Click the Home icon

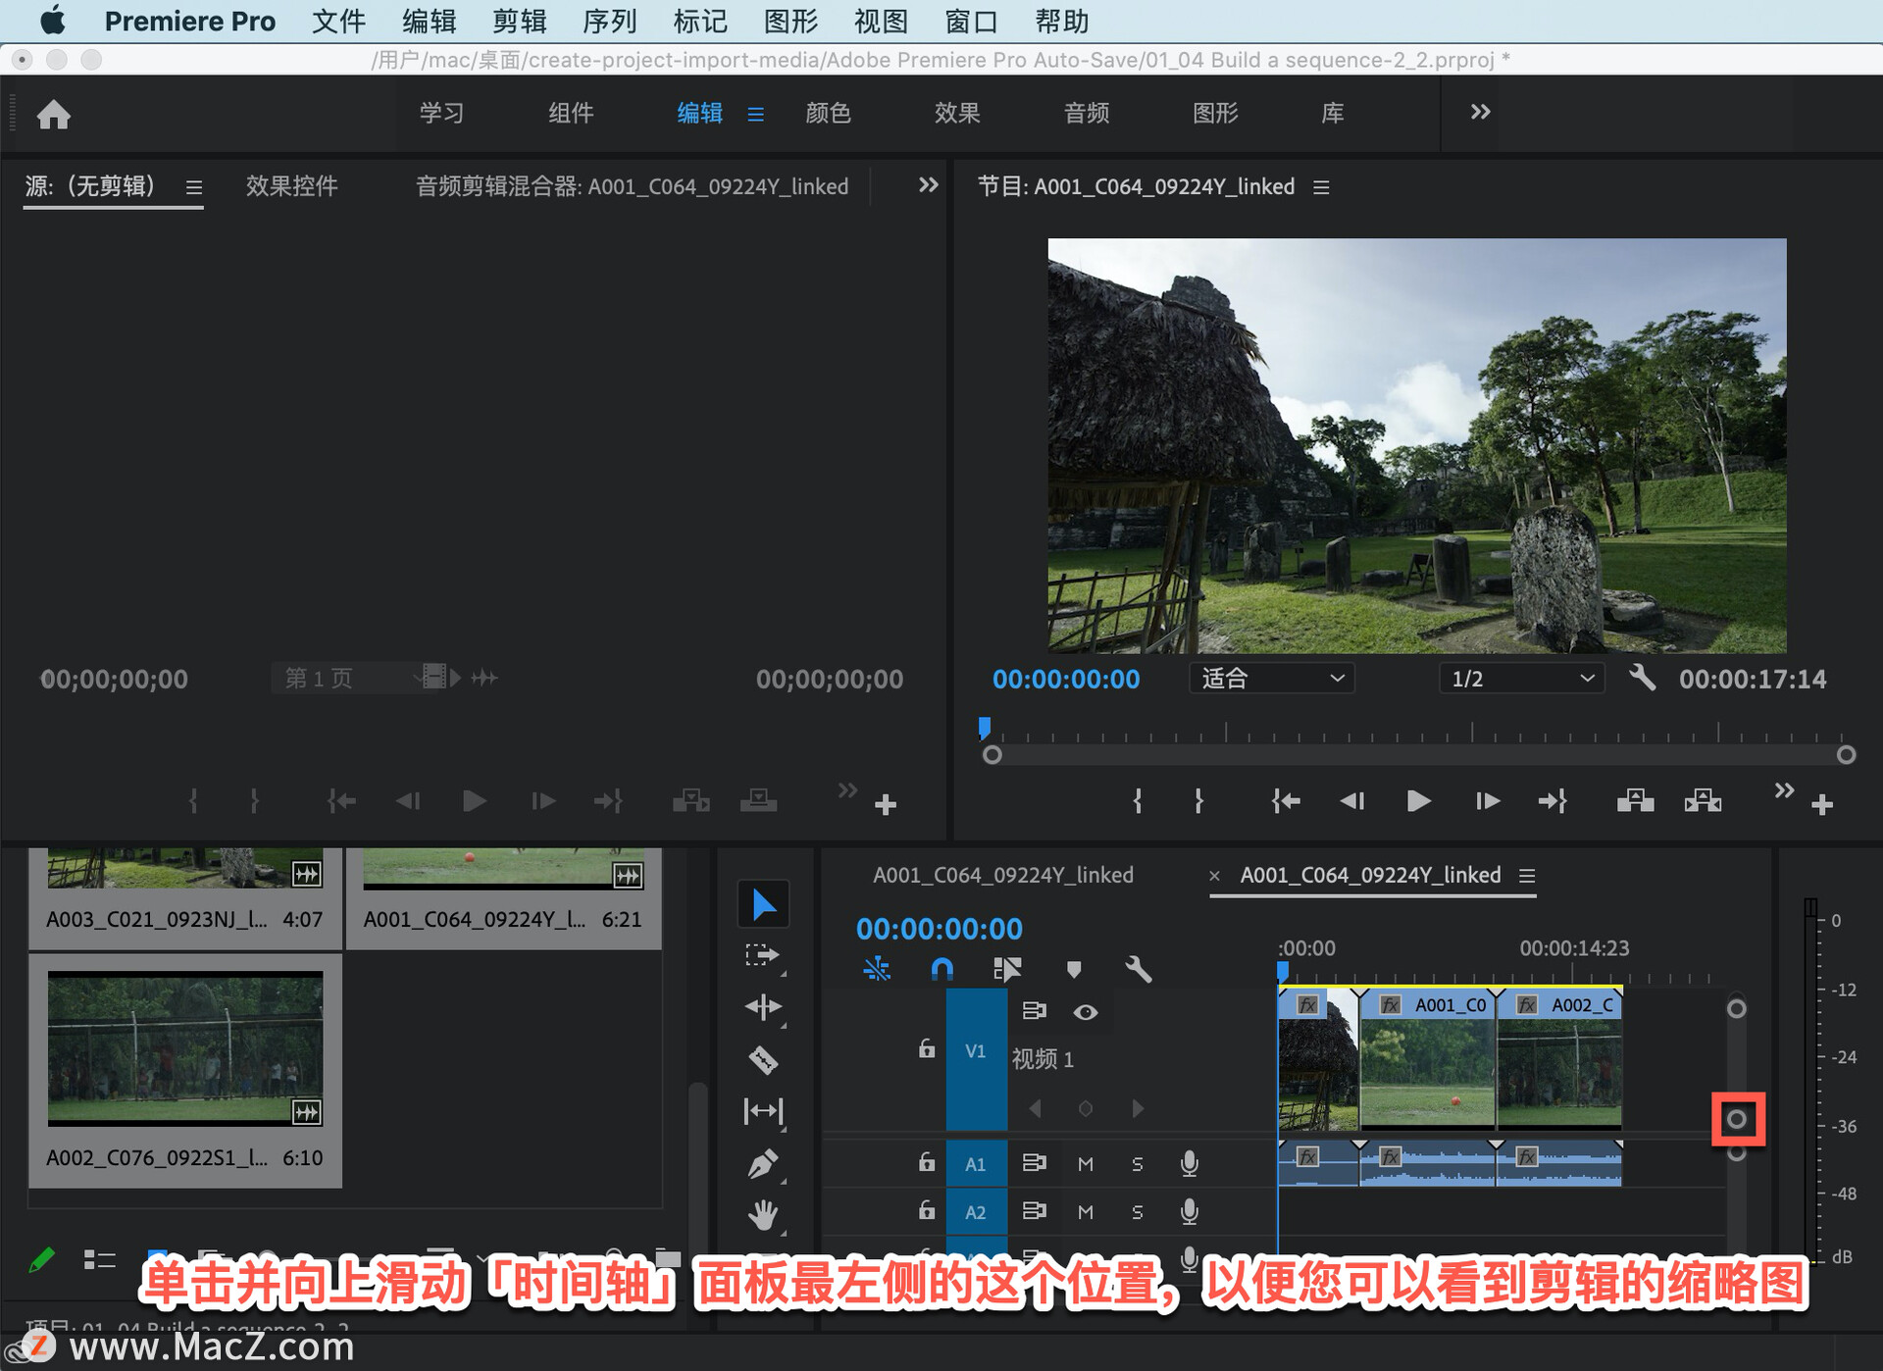tap(54, 115)
